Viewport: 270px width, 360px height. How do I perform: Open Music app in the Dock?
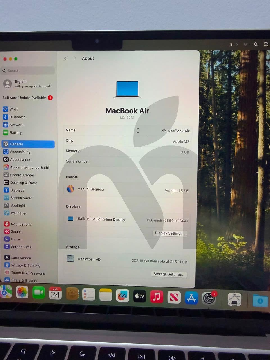157,297
